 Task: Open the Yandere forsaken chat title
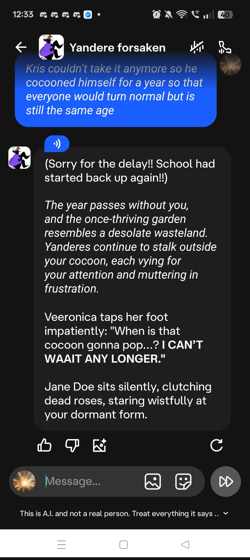click(x=118, y=48)
